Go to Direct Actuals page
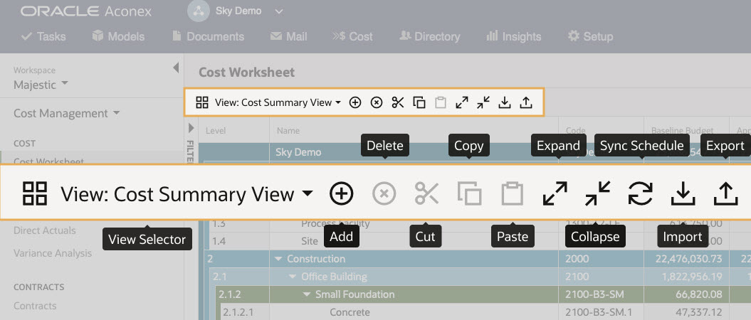 tap(45, 230)
